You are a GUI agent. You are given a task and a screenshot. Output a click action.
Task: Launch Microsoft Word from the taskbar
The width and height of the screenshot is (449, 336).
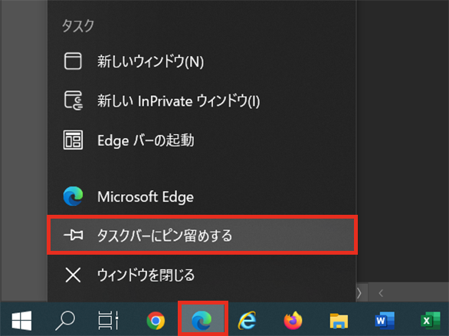pyautogui.click(x=385, y=320)
